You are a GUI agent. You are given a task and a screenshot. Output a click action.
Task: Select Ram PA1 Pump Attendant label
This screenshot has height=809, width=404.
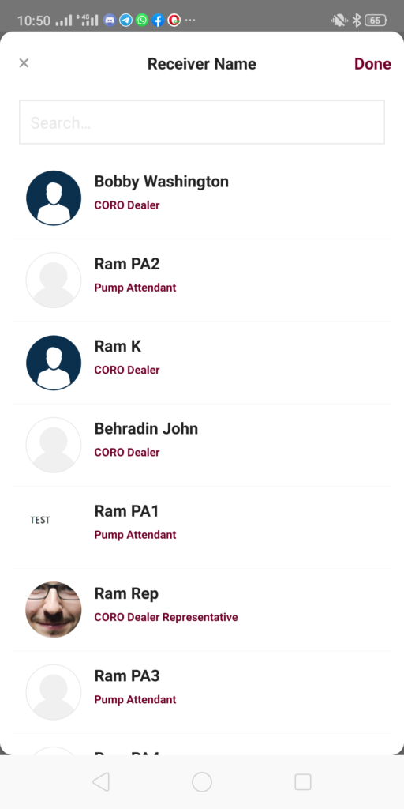tap(135, 535)
